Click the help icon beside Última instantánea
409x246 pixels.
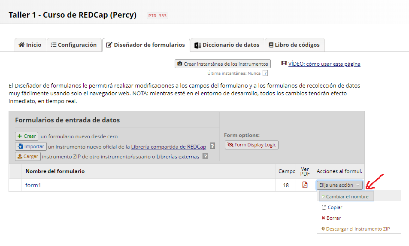[x=265, y=73]
